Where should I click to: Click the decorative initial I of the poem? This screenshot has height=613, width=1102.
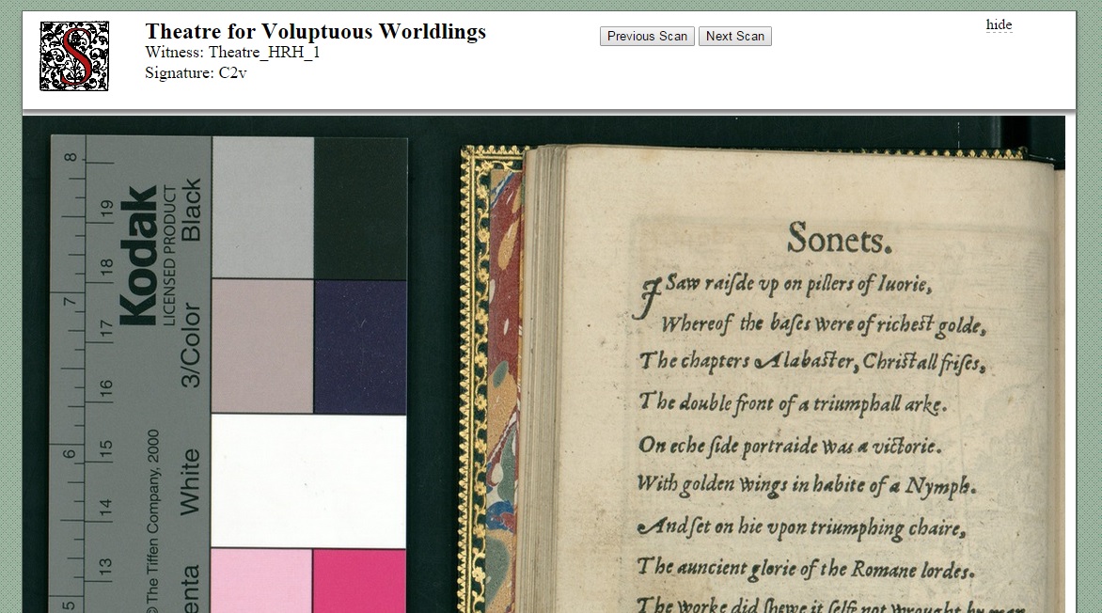[x=649, y=297]
